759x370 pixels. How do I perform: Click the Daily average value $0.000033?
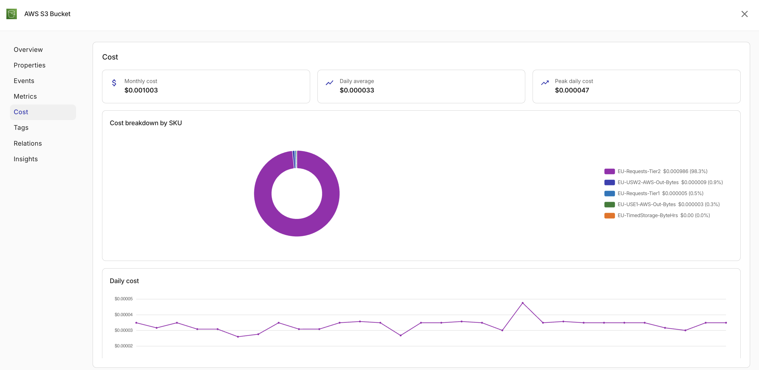pos(357,90)
